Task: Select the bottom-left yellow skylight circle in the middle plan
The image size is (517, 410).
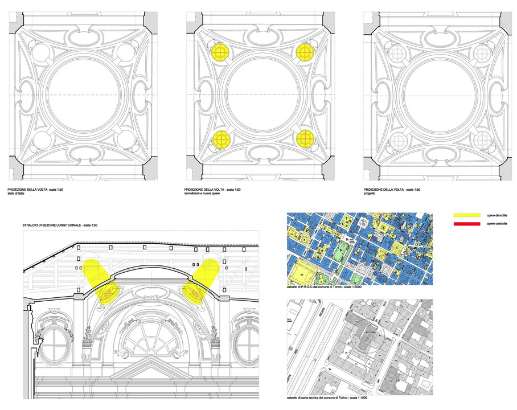Action: 220,138
